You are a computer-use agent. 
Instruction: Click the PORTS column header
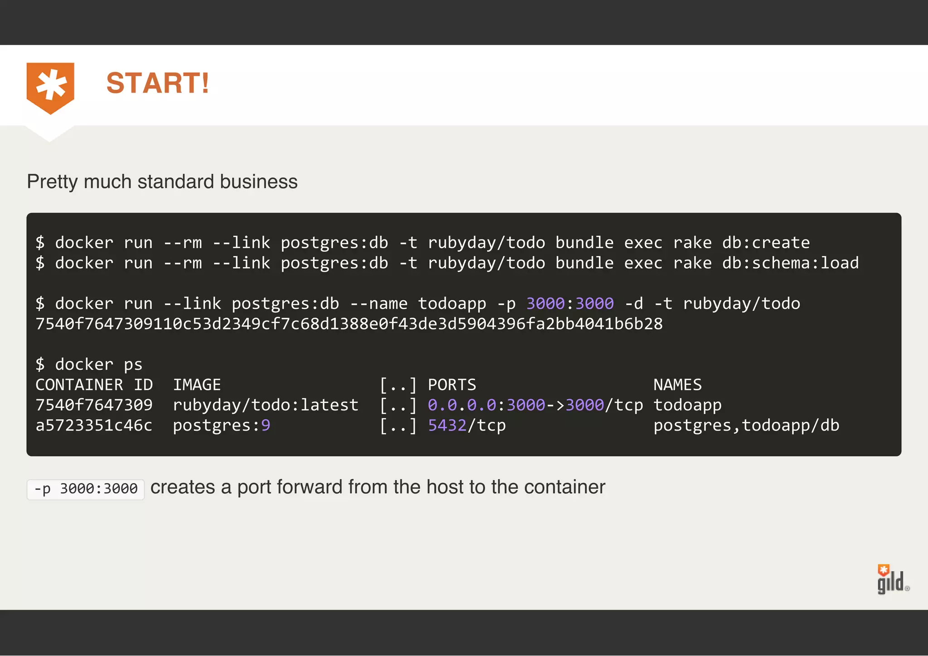point(452,385)
